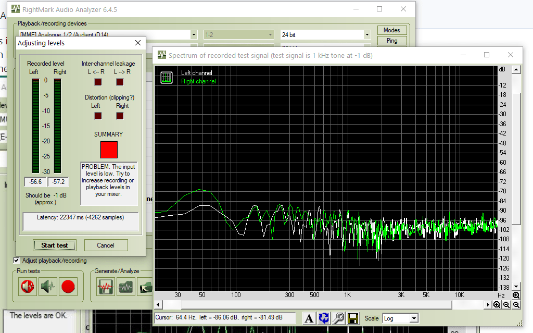533x333 pixels.
Task: Save the spectrum graph with floppy icon
Action: [353, 318]
